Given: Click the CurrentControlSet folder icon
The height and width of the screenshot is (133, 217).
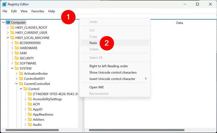Looking at the screenshot, I should coord(21,84).
